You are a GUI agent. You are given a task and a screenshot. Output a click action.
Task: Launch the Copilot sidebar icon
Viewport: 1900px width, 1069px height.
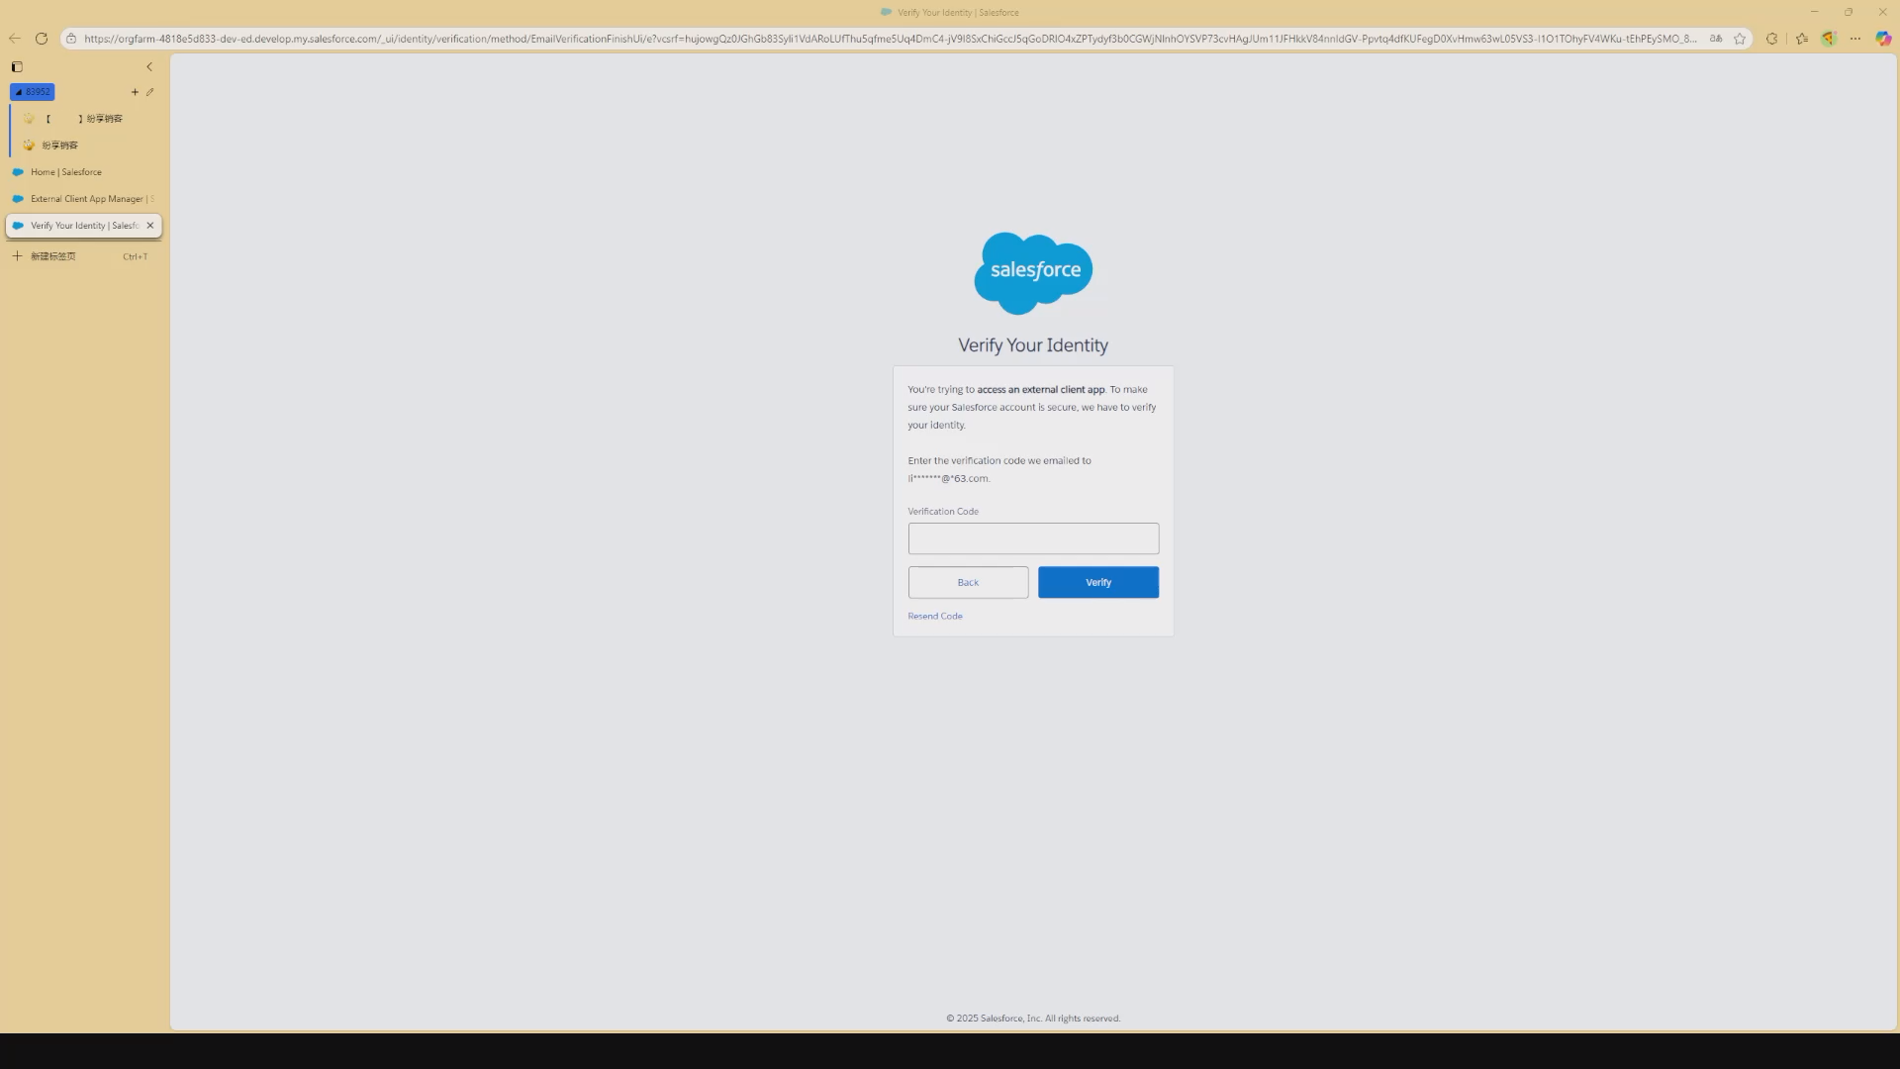pos(1883,39)
